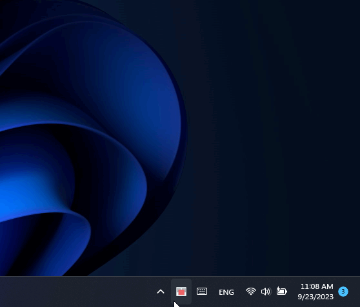360x307 pixels.
Task: Show desktop via taskbar far-right edge
Action: point(359,292)
